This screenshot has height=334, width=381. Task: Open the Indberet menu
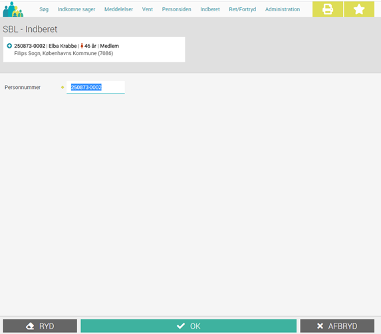[210, 9]
